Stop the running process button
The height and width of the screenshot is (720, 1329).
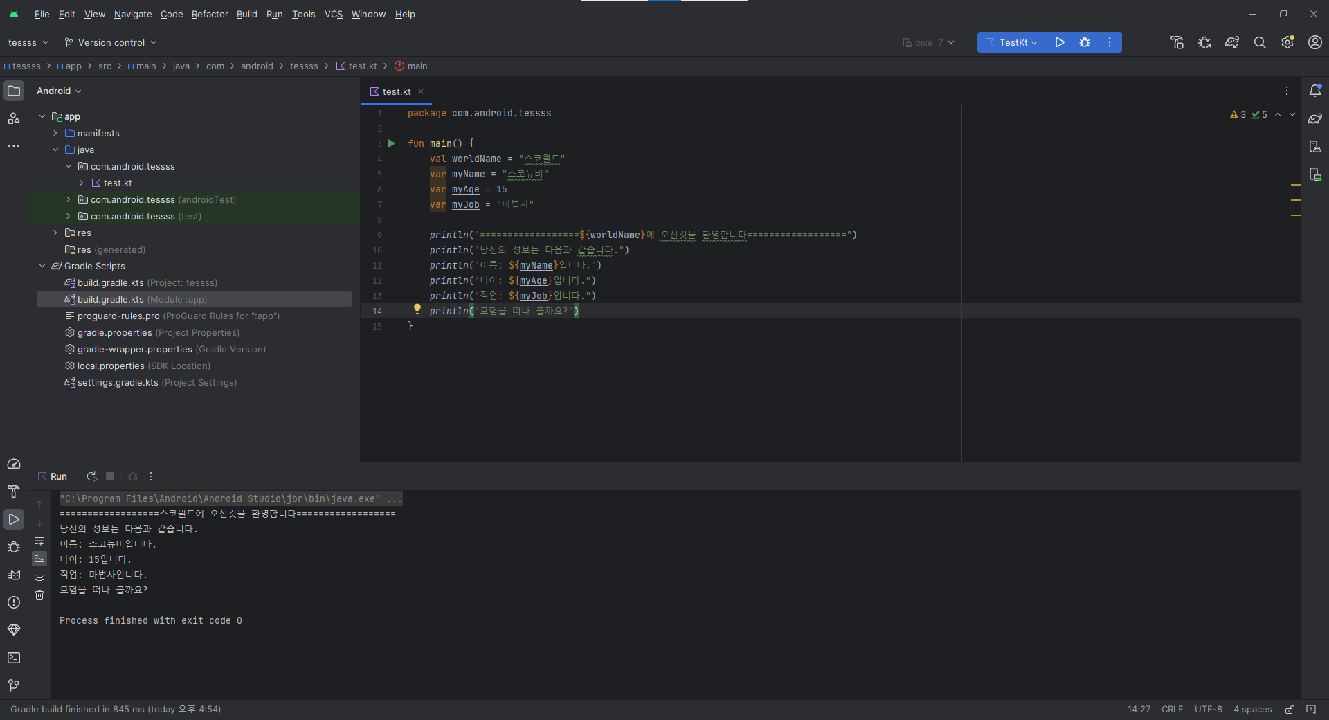[x=110, y=476]
